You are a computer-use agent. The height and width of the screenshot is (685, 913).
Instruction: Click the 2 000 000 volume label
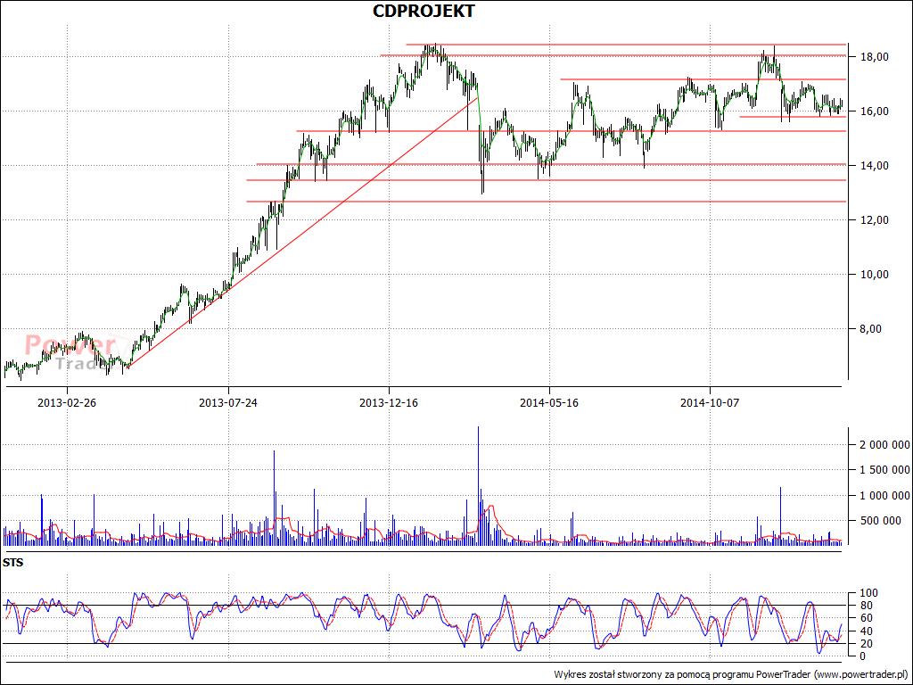pyautogui.click(x=884, y=445)
